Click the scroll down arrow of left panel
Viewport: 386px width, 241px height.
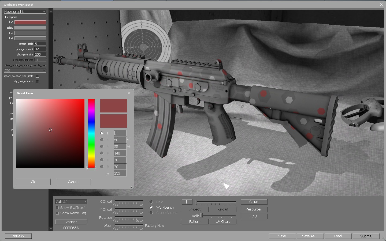click(x=51, y=229)
